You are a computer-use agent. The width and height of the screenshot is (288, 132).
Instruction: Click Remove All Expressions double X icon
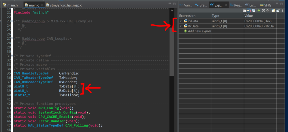(x=268, y=10)
